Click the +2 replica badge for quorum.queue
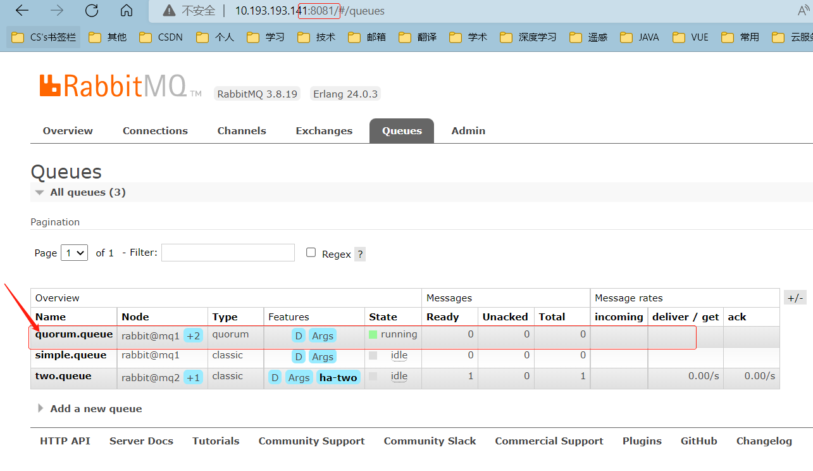Screen dimensions: 813x471 [x=193, y=336]
